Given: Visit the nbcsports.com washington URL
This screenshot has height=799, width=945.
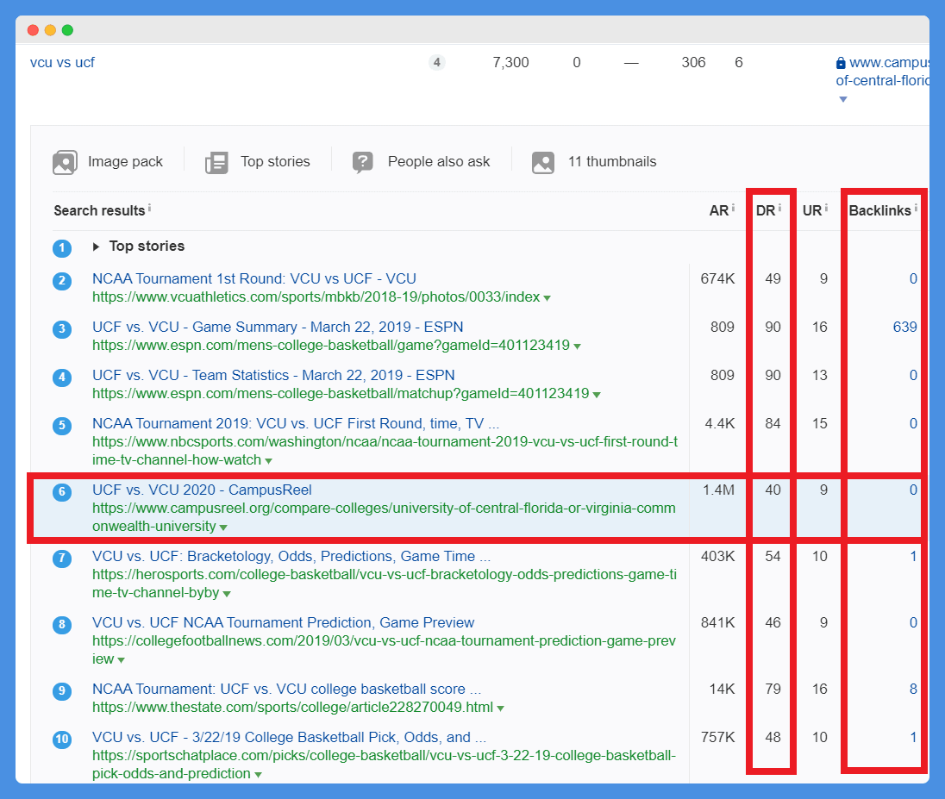Looking at the screenshot, I should click(x=385, y=451).
